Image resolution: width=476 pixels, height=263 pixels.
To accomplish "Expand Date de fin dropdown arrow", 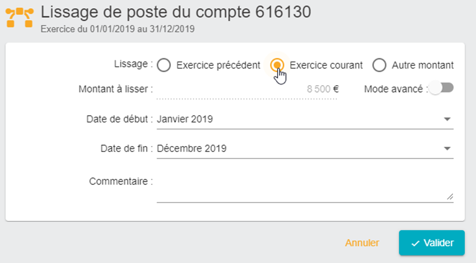I will 447,149.
